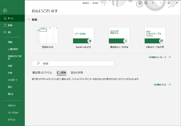Screen dimensions: 181x126
Task: Create 空白のブック from thumbnail
Action: [48, 35]
